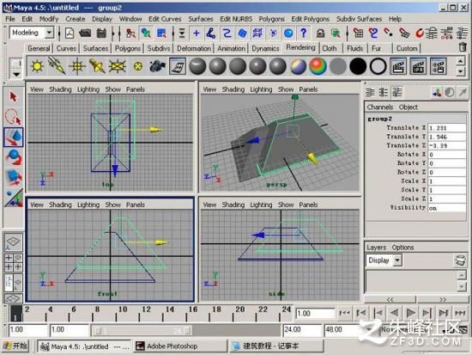This screenshot has height=355, width=472.
Task: Click frame 12 on the time slider
Action: pyautogui.click(x=139, y=314)
